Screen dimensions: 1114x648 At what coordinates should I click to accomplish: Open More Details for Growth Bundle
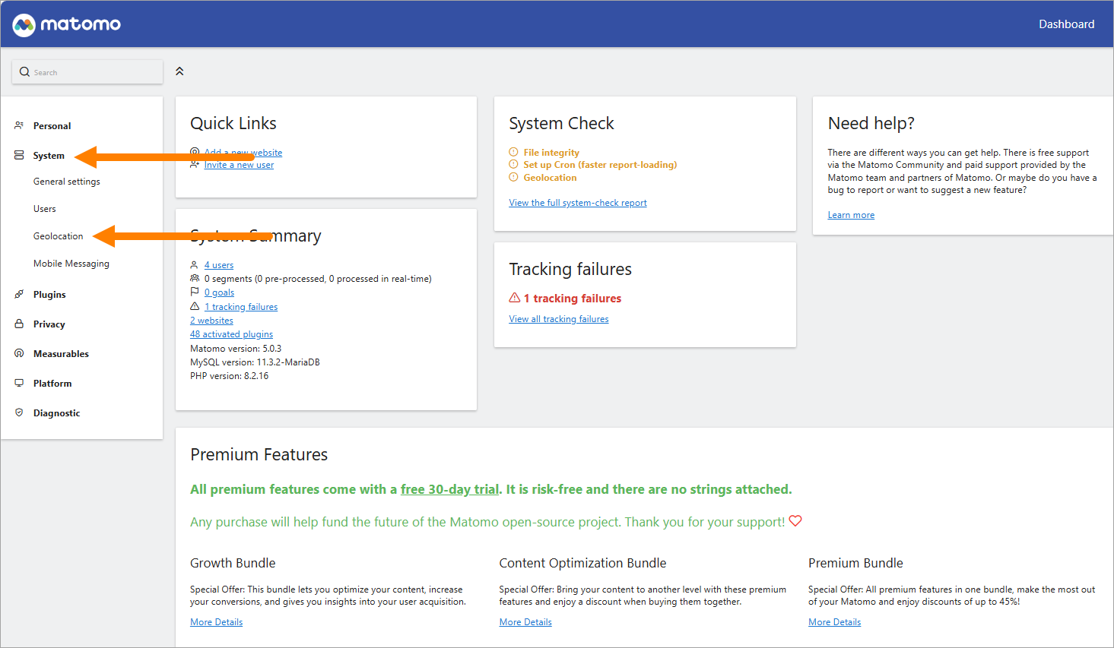pyautogui.click(x=217, y=622)
